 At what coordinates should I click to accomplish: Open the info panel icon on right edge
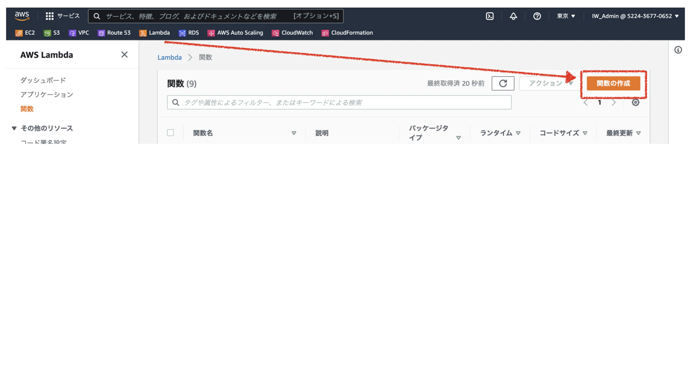pyautogui.click(x=678, y=50)
